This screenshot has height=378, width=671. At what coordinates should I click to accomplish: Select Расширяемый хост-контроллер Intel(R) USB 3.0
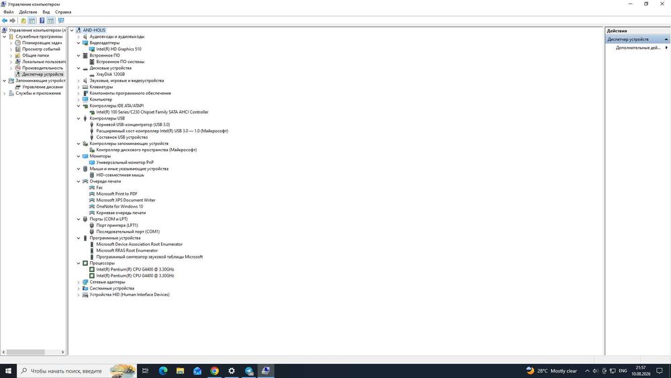pos(162,131)
